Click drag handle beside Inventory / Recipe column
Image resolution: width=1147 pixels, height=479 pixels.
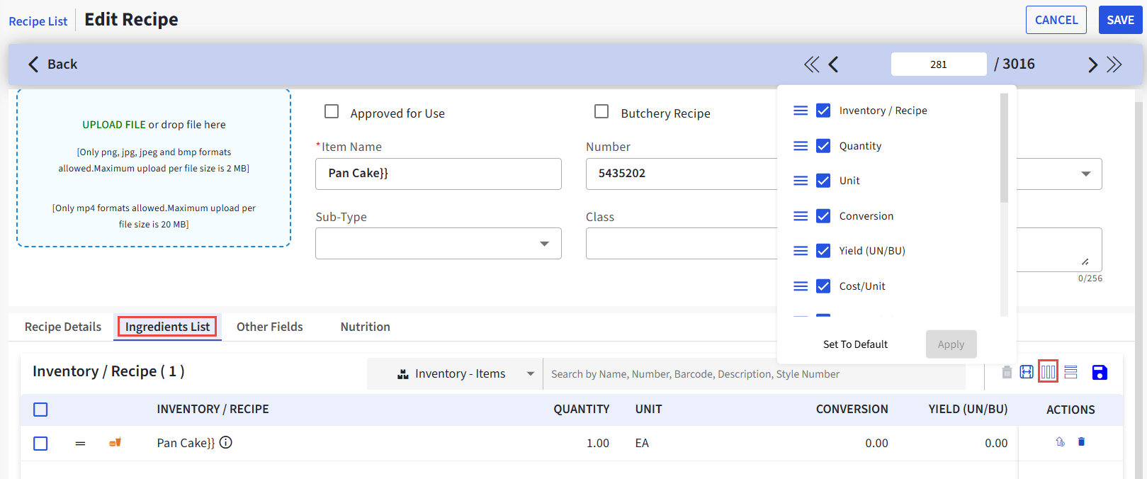point(801,111)
